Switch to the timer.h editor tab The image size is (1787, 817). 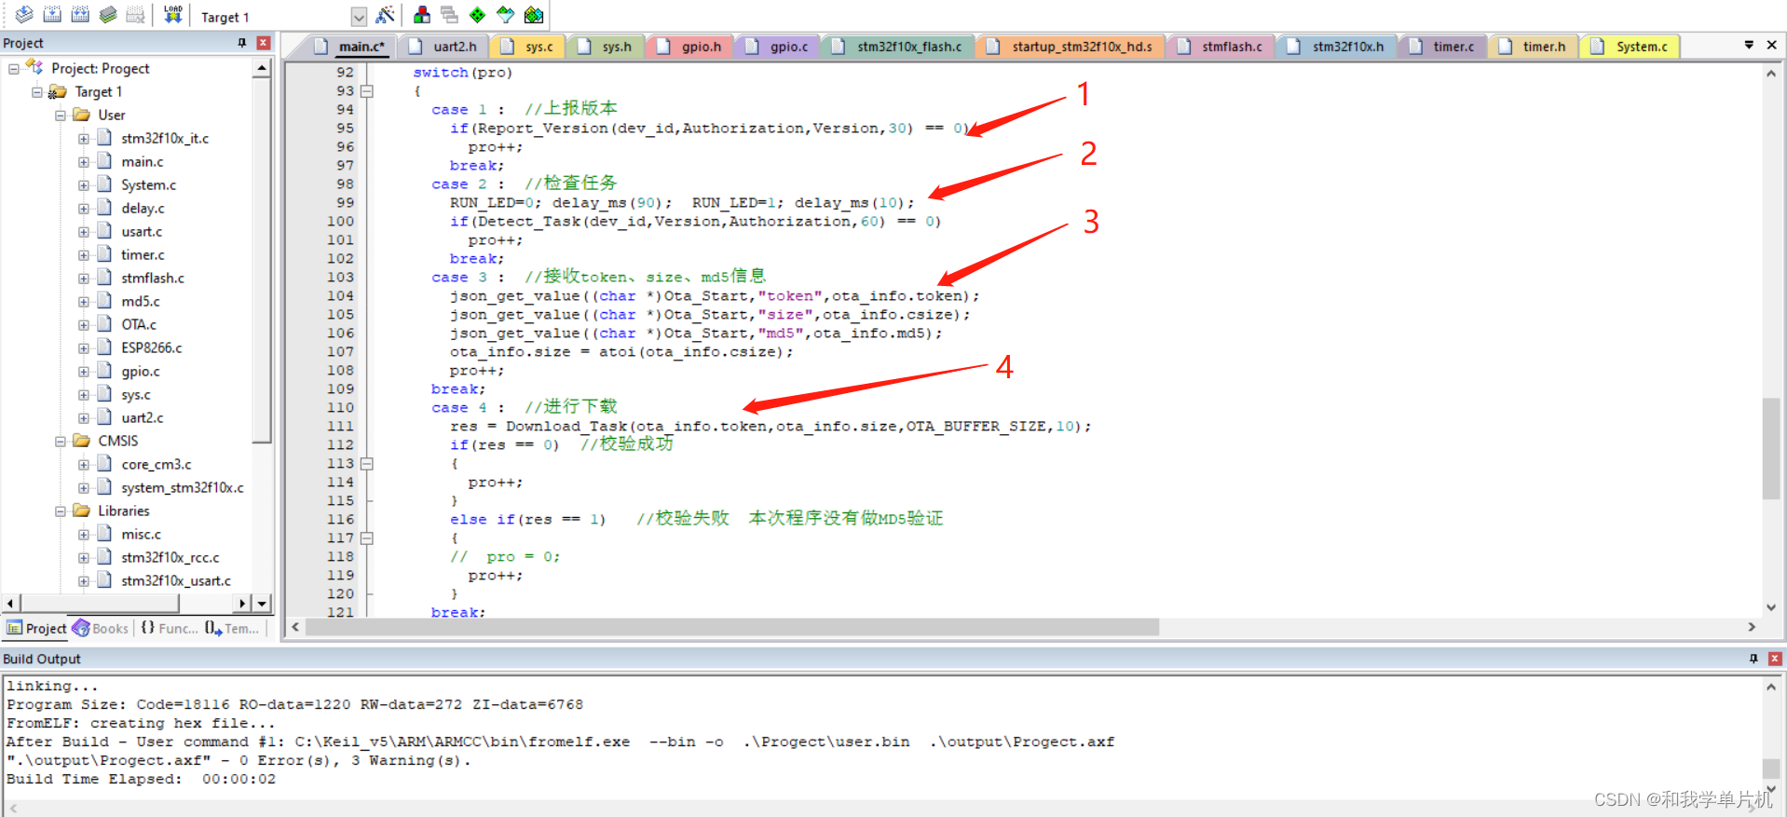pos(1534,47)
